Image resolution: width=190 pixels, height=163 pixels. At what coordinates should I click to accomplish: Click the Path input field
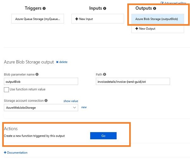click(133, 81)
